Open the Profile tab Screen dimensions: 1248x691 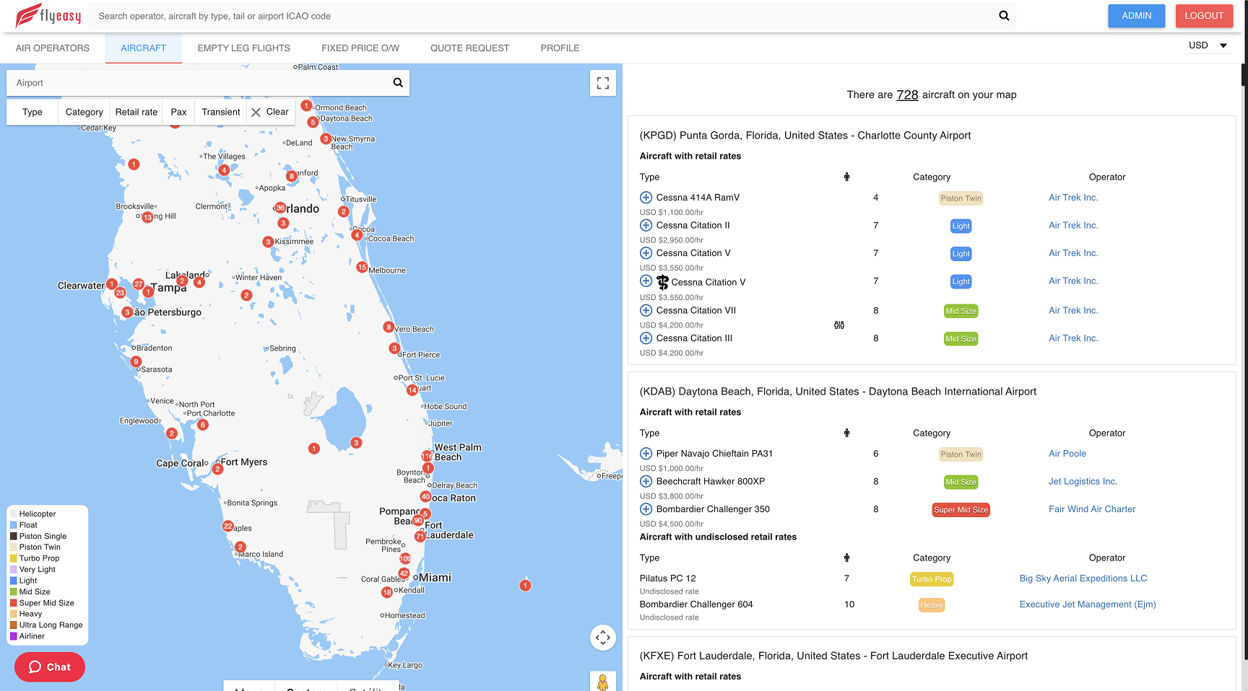[x=560, y=48]
